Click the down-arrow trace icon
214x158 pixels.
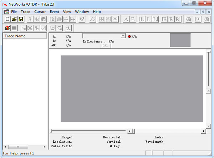click(x=52, y=28)
